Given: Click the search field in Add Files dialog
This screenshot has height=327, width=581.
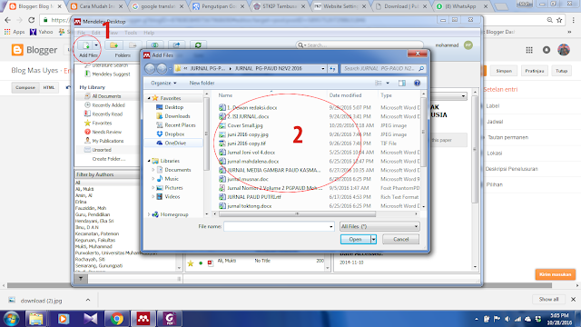Looking at the screenshot, I should 383,69.
